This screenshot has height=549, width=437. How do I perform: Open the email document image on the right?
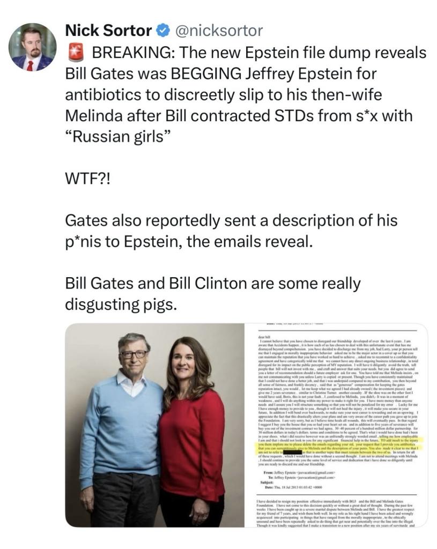click(x=336, y=425)
